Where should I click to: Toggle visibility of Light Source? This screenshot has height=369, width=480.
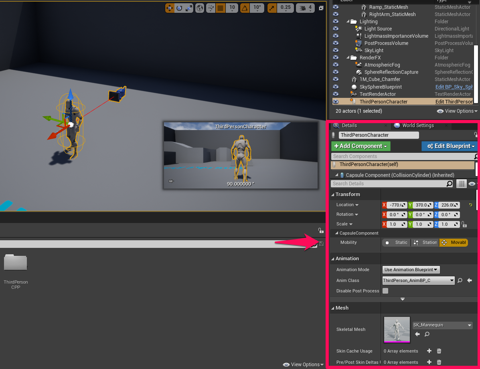336,28
